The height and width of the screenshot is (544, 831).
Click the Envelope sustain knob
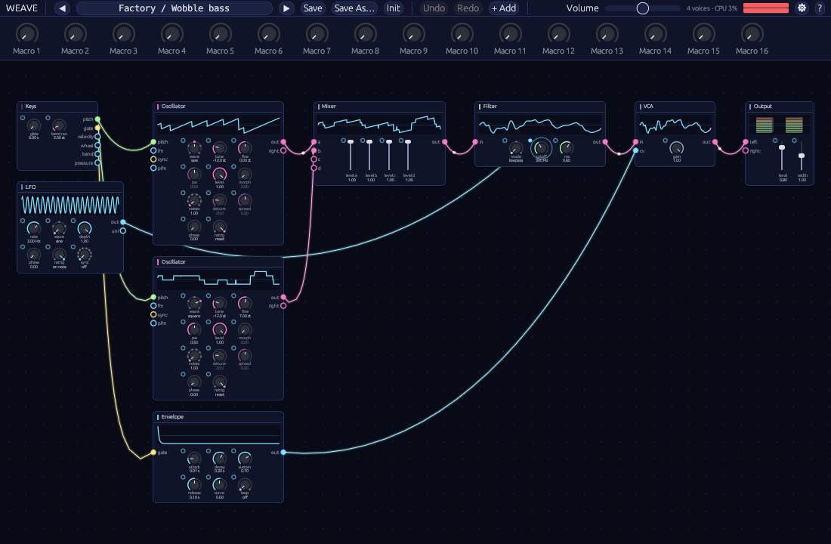point(244,459)
